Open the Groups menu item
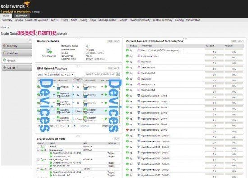 click(18, 20)
